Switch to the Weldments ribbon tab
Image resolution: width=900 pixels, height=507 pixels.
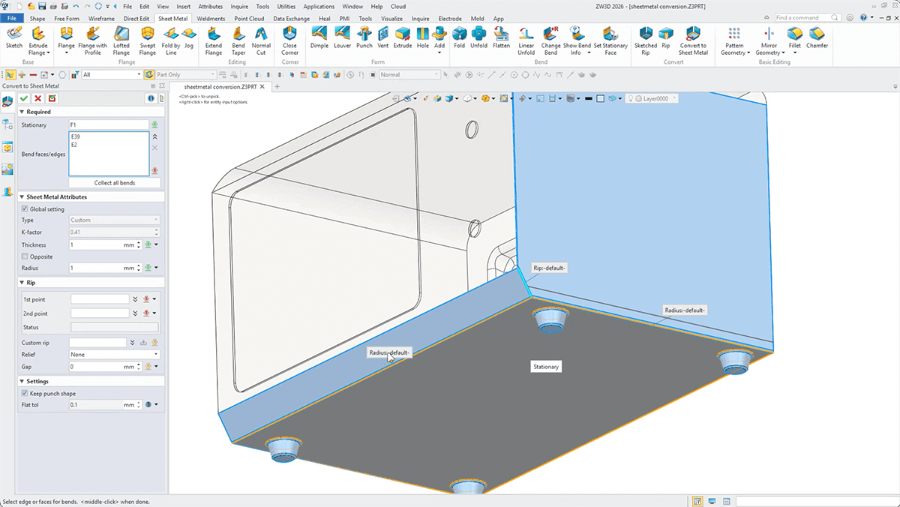(211, 18)
